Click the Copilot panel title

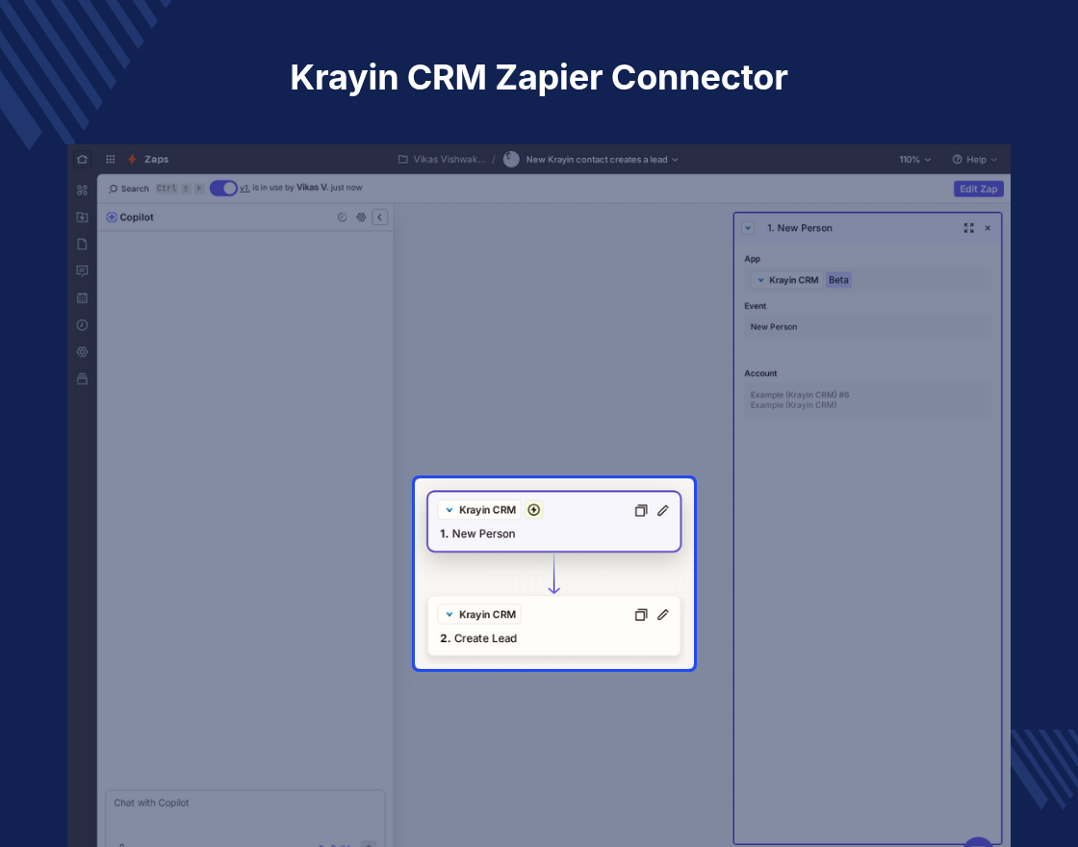(x=136, y=218)
